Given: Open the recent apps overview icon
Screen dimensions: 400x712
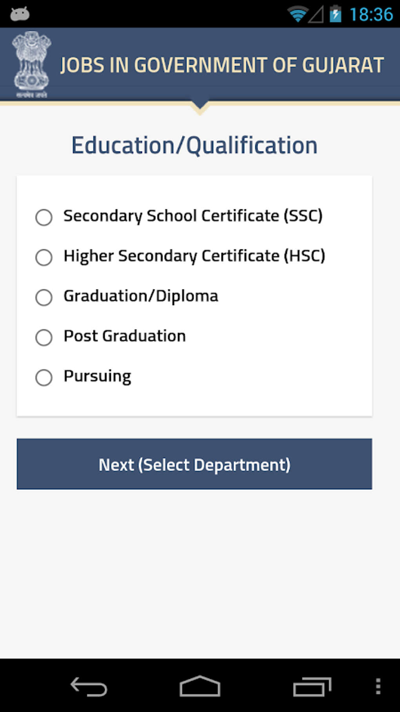Looking at the screenshot, I should pyautogui.click(x=312, y=687).
